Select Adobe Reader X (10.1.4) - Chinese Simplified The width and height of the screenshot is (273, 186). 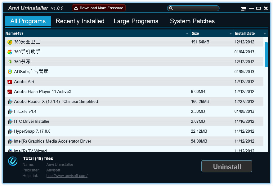[x=56, y=101]
